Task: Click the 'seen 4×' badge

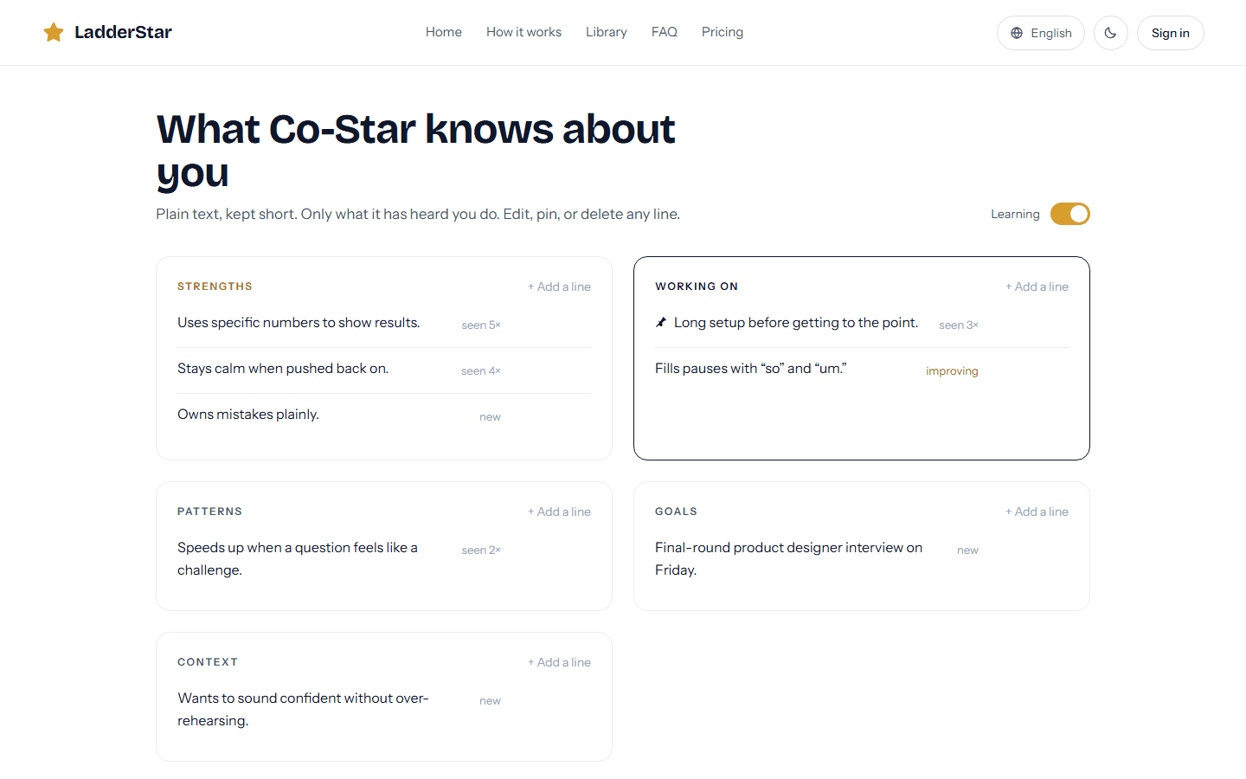Action: coord(481,371)
